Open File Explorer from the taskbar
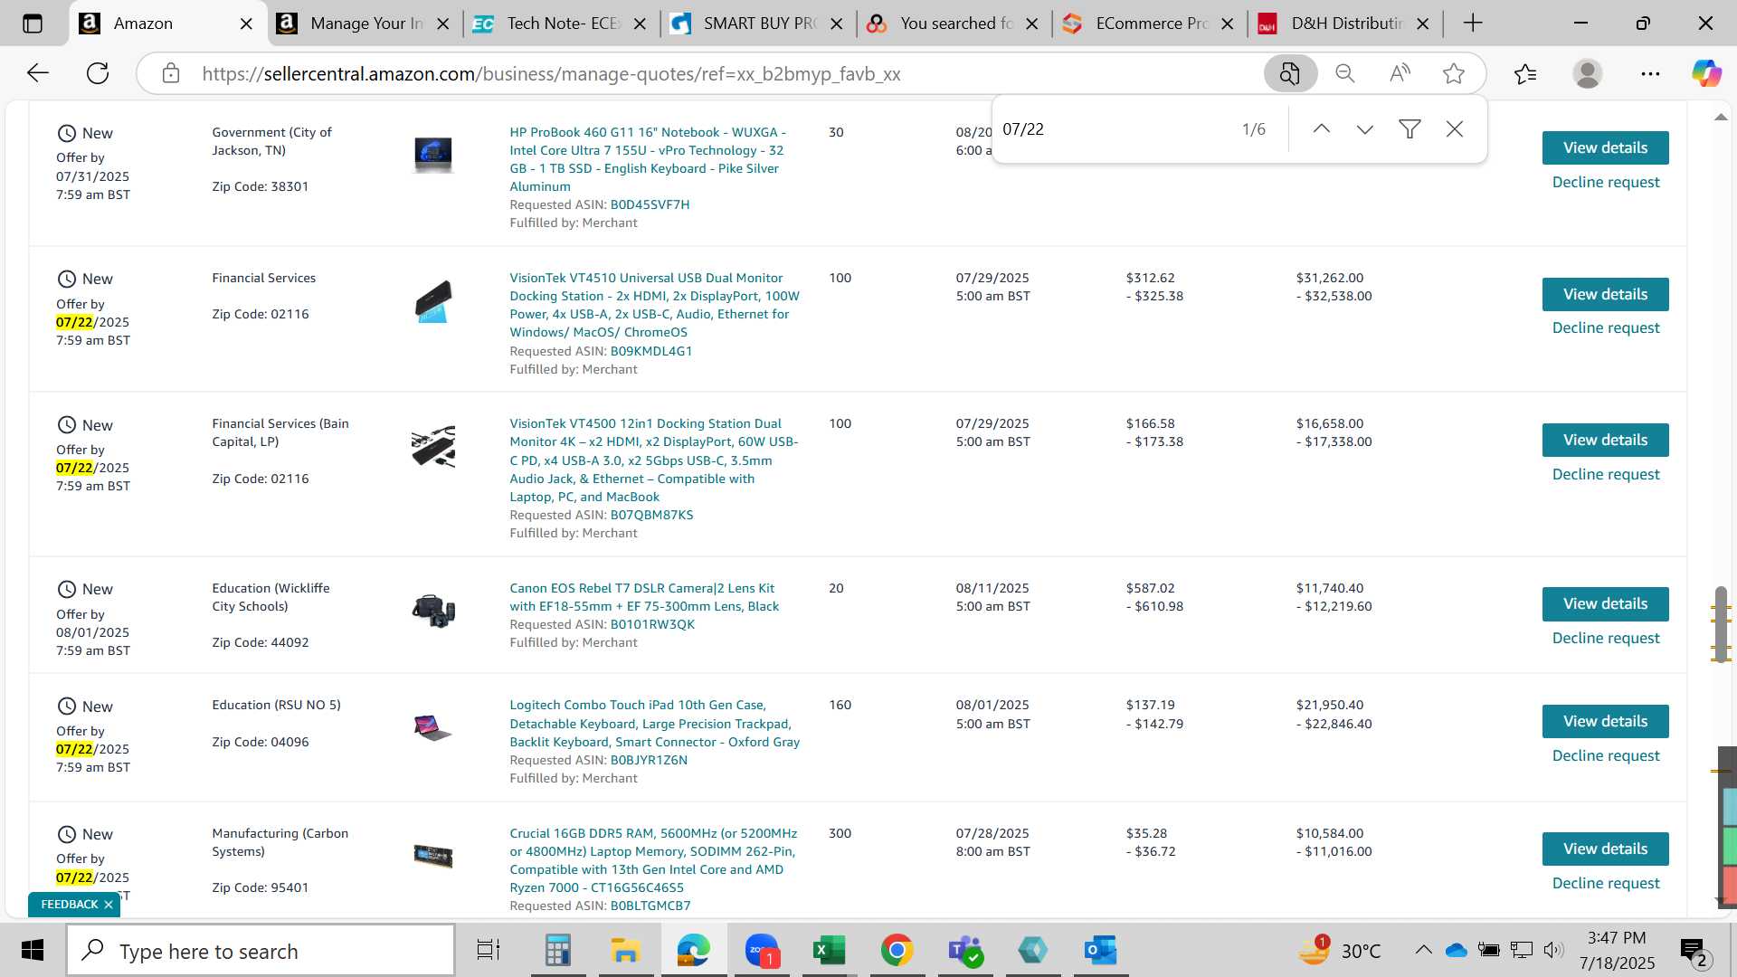 [x=625, y=951]
